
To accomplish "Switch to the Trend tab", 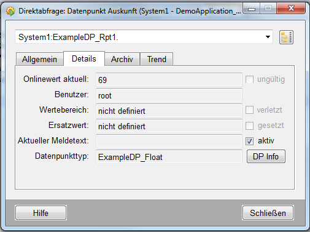I will click(x=157, y=59).
